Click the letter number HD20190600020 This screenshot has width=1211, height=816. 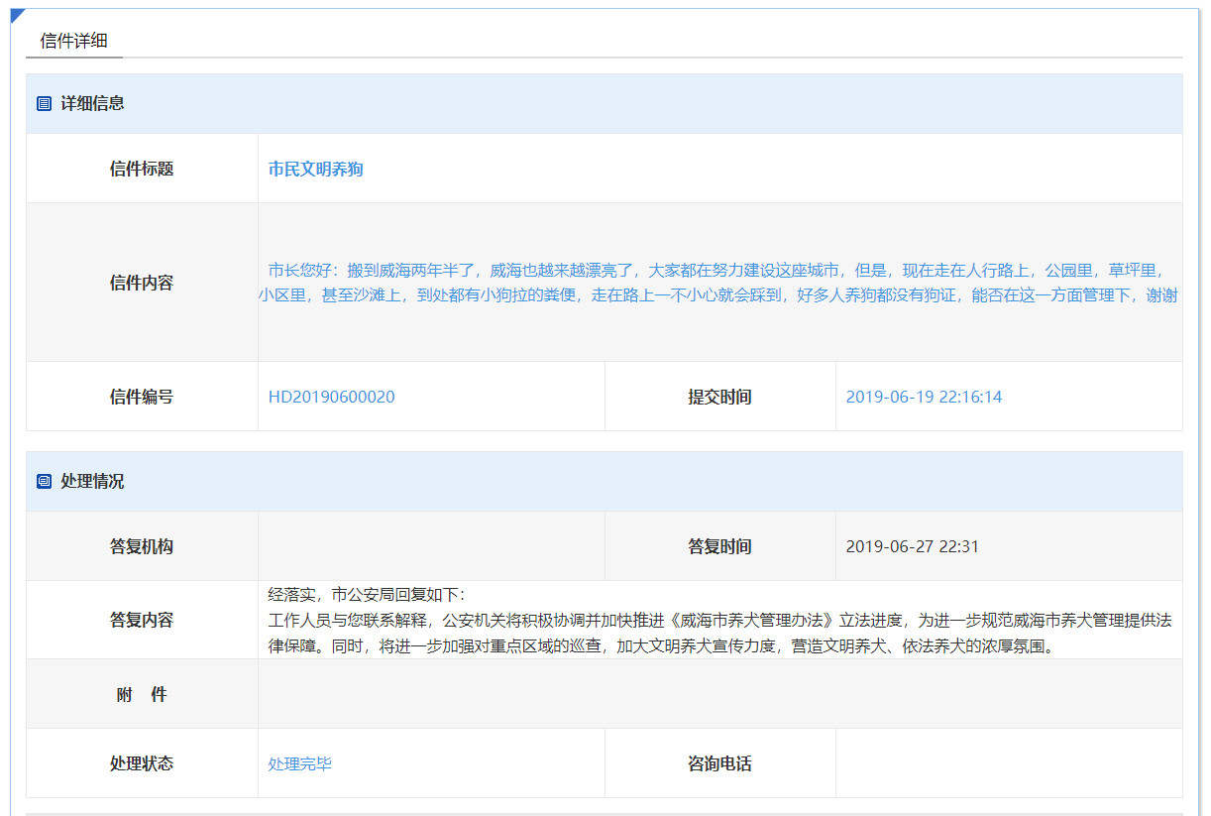coord(331,397)
